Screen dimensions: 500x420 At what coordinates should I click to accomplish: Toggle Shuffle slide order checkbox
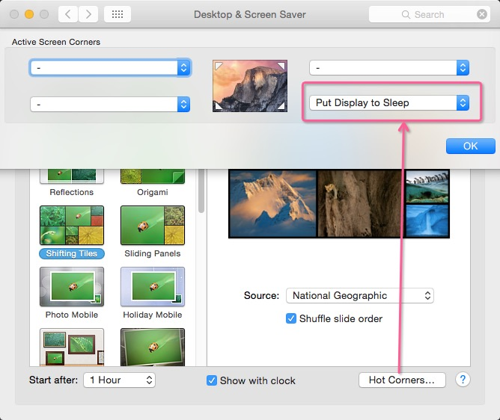click(x=291, y=318)
